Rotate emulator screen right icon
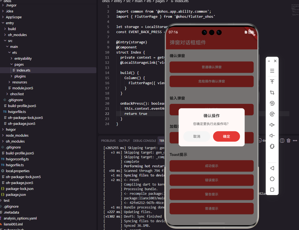 tap(272, 114)
